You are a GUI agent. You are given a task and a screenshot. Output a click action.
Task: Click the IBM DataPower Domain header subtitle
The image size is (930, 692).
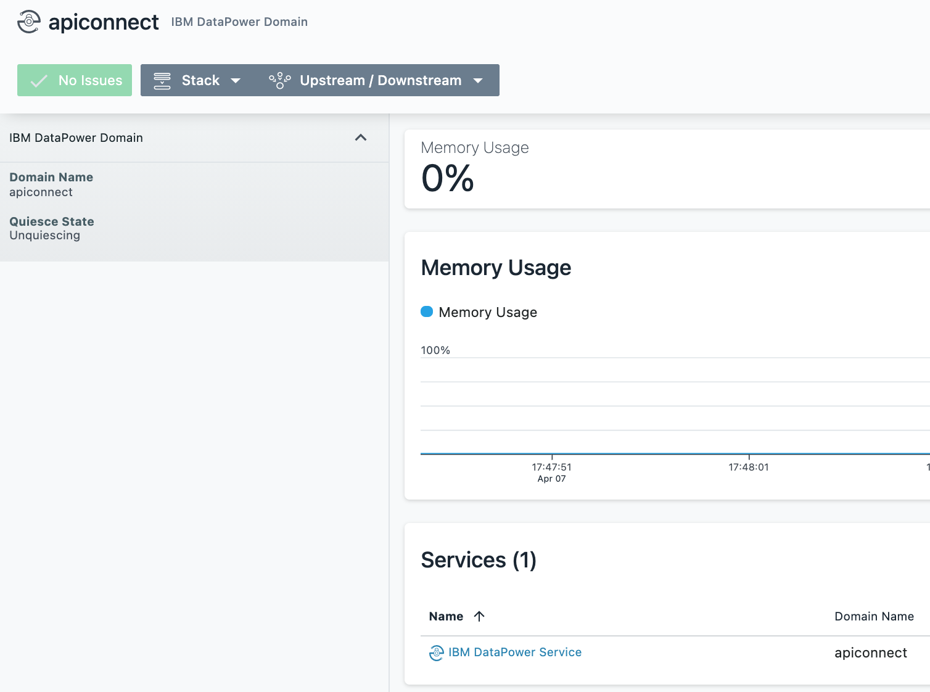pos(239,22)
